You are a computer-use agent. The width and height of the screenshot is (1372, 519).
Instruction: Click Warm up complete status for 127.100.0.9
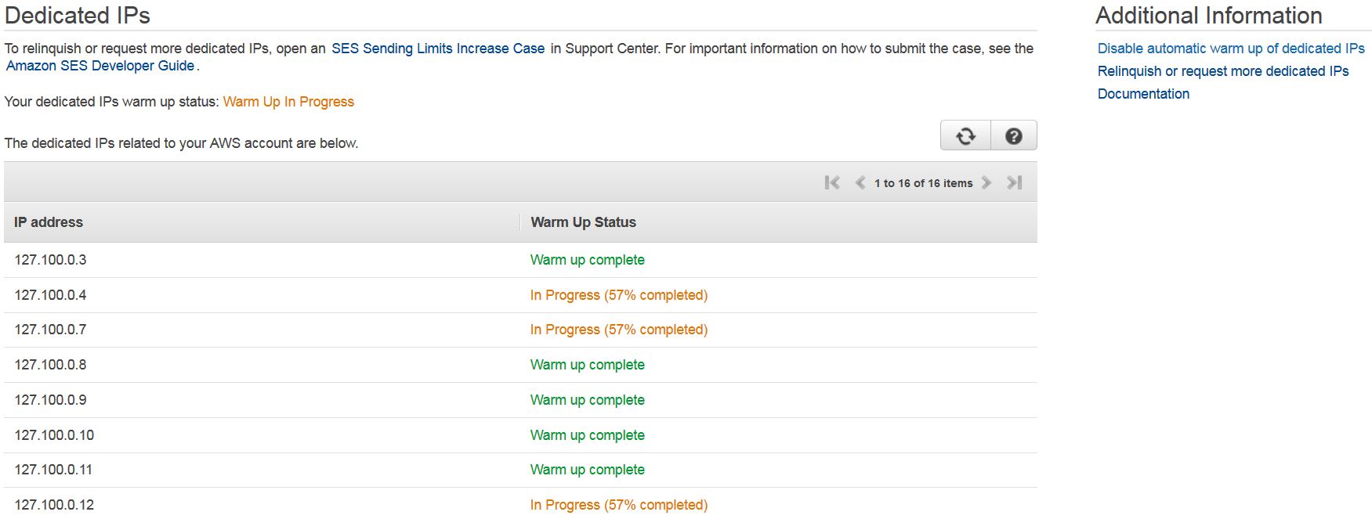pos(588,400)
